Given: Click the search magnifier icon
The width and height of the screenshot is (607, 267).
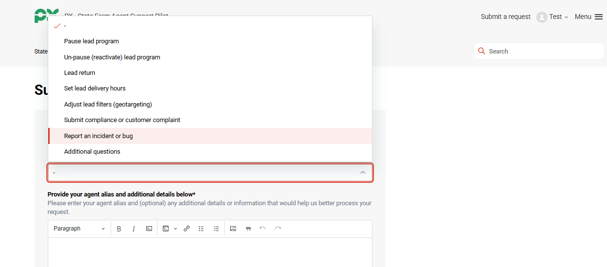Looking at the screenshot, I should tap(482, 51).
